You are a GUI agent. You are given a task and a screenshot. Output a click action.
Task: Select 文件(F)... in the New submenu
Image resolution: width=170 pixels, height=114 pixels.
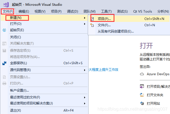coord(129,25)
